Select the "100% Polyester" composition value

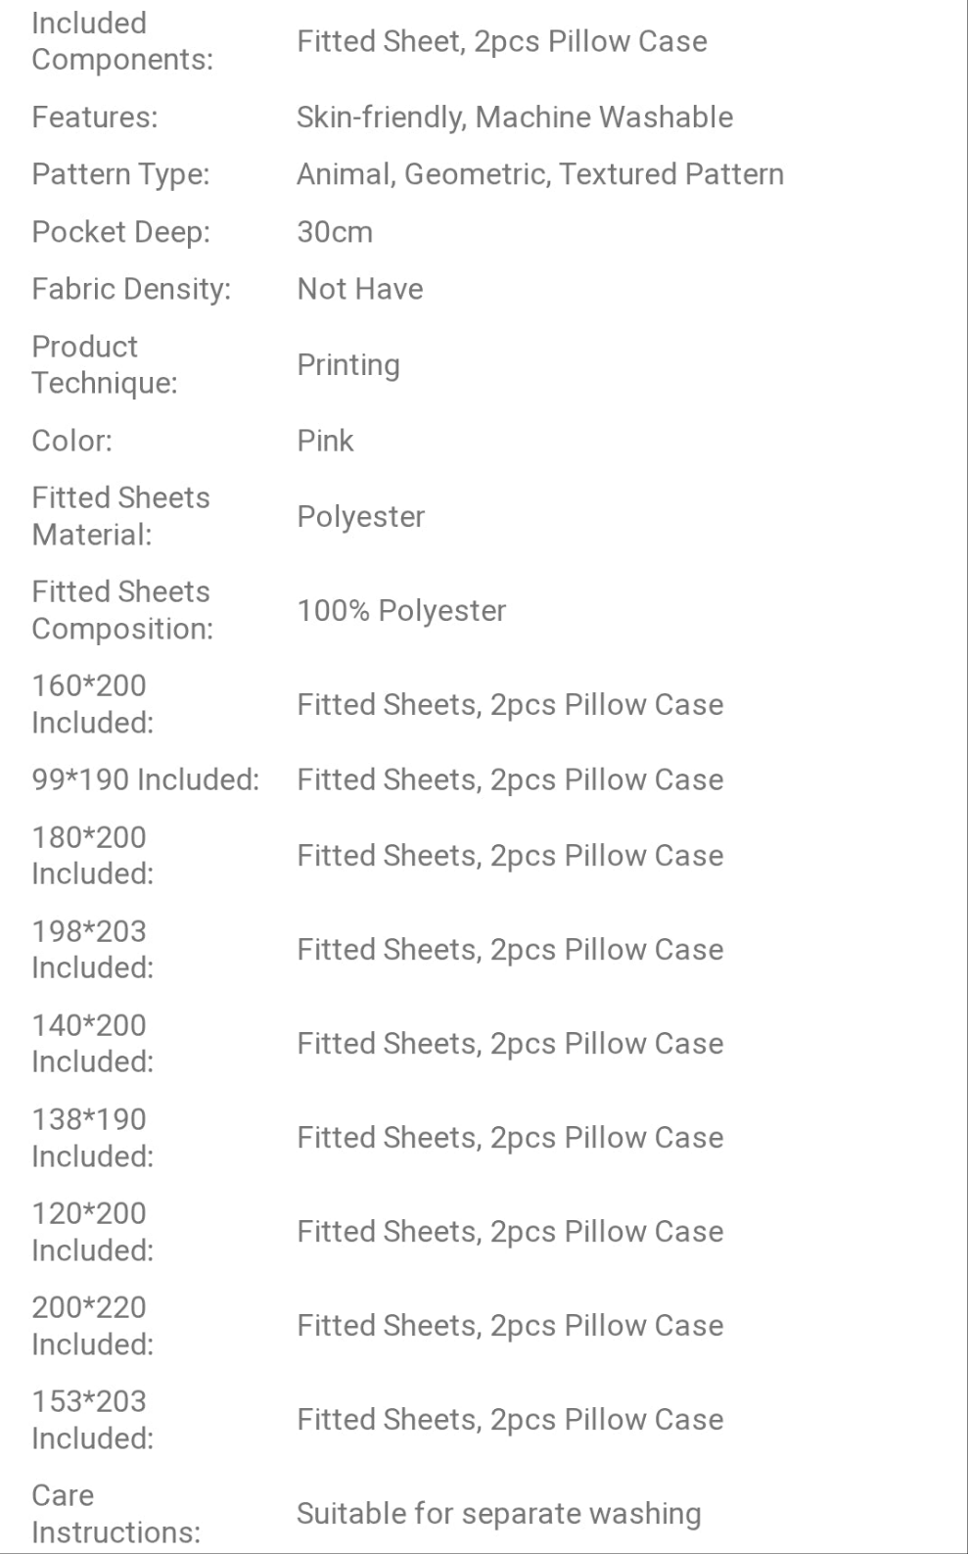coord(401,611)
